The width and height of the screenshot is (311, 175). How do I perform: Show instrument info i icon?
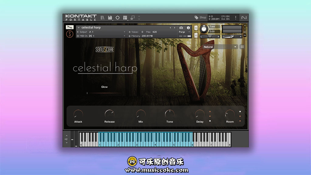pyautogui.click(x=188, y=28)
